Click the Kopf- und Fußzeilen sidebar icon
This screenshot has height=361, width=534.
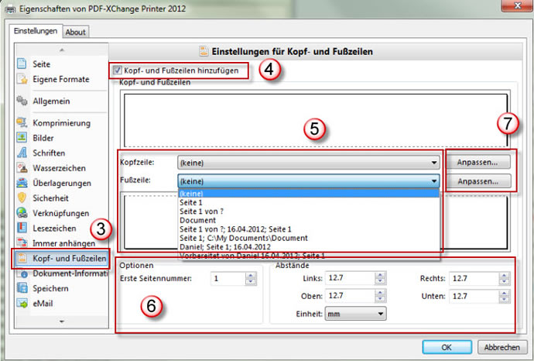22,258
